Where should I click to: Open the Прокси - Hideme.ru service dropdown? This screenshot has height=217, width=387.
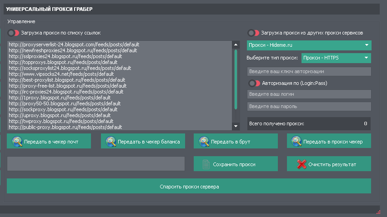(x=309, y=45)
